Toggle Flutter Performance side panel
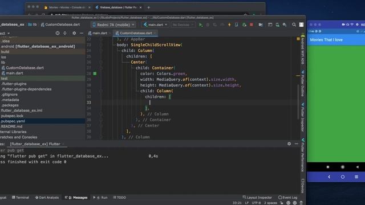Viewport: 365px width, 205px height. coord(303,155)
